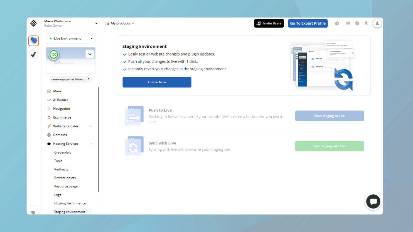The width and height of the screenshot is (413, 232).
Task: Switch to the Staging environment section
Action: point(69,212)
